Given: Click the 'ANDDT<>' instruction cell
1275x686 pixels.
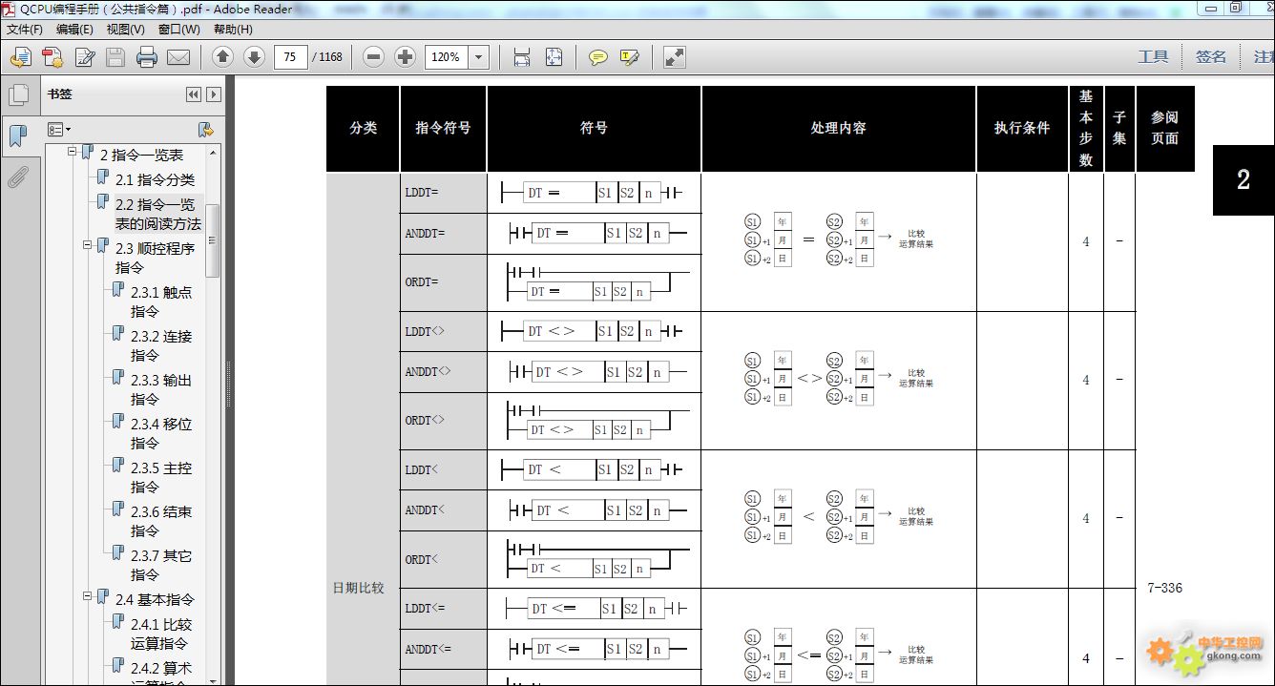Looking at the screenshot, I should [x=443, y=372].
